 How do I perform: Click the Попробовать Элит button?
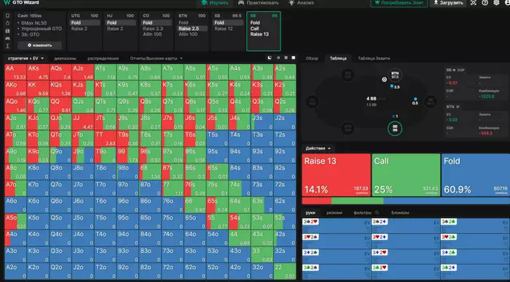399,3
